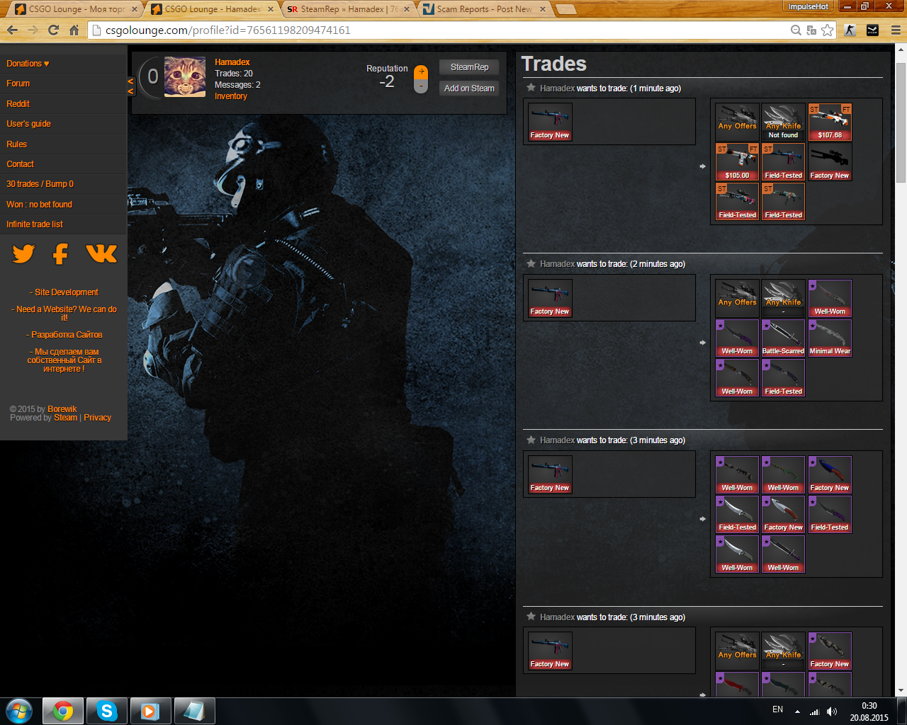Open Skype from the Windows taskbar

click(106, 710)
